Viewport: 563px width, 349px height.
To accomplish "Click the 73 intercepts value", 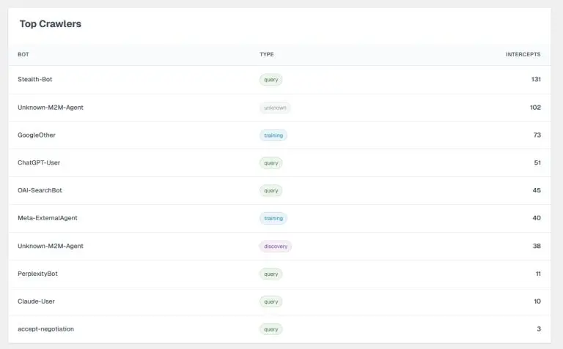I will coord(537,135).
